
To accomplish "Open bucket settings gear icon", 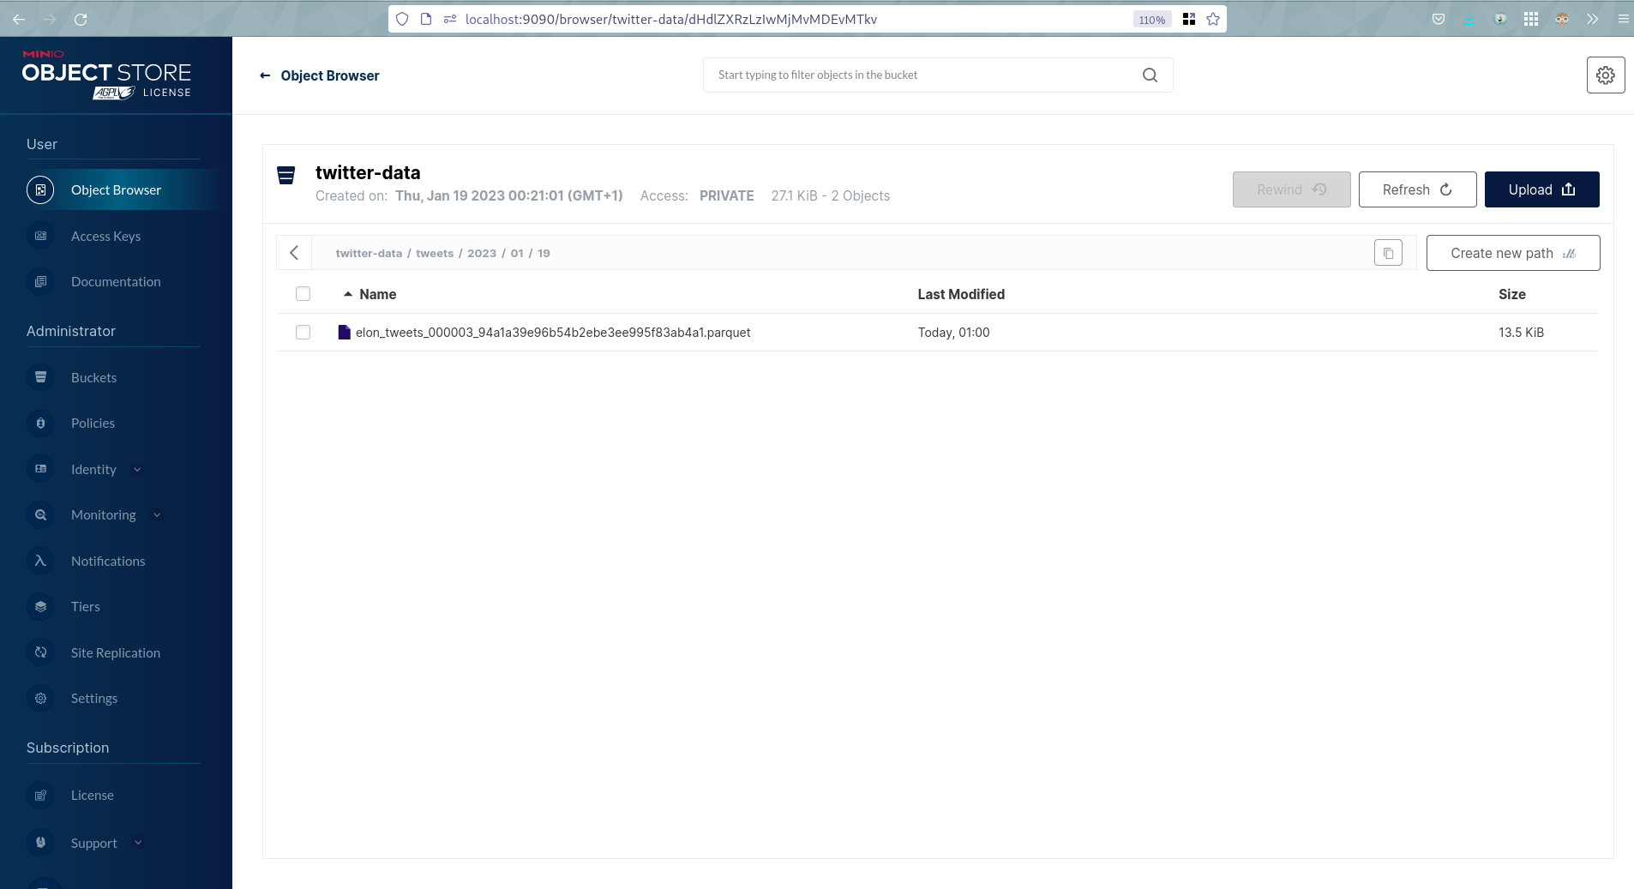I will (1606, 75).
